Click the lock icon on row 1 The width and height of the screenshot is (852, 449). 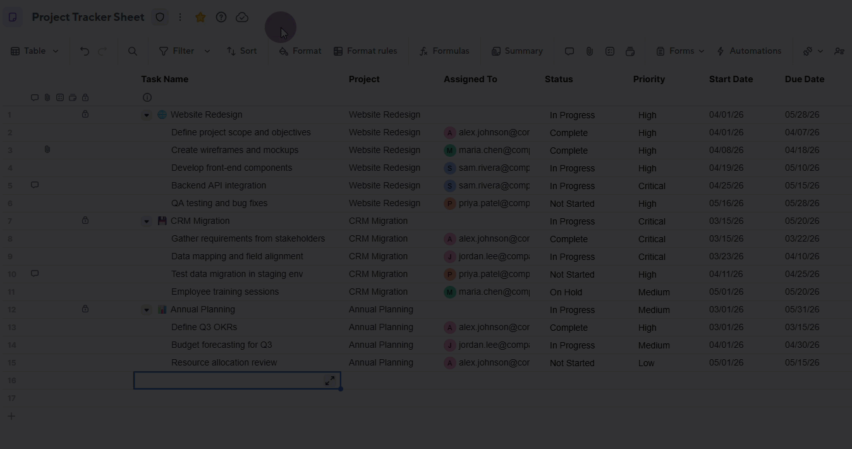click(x=85, y=114)
